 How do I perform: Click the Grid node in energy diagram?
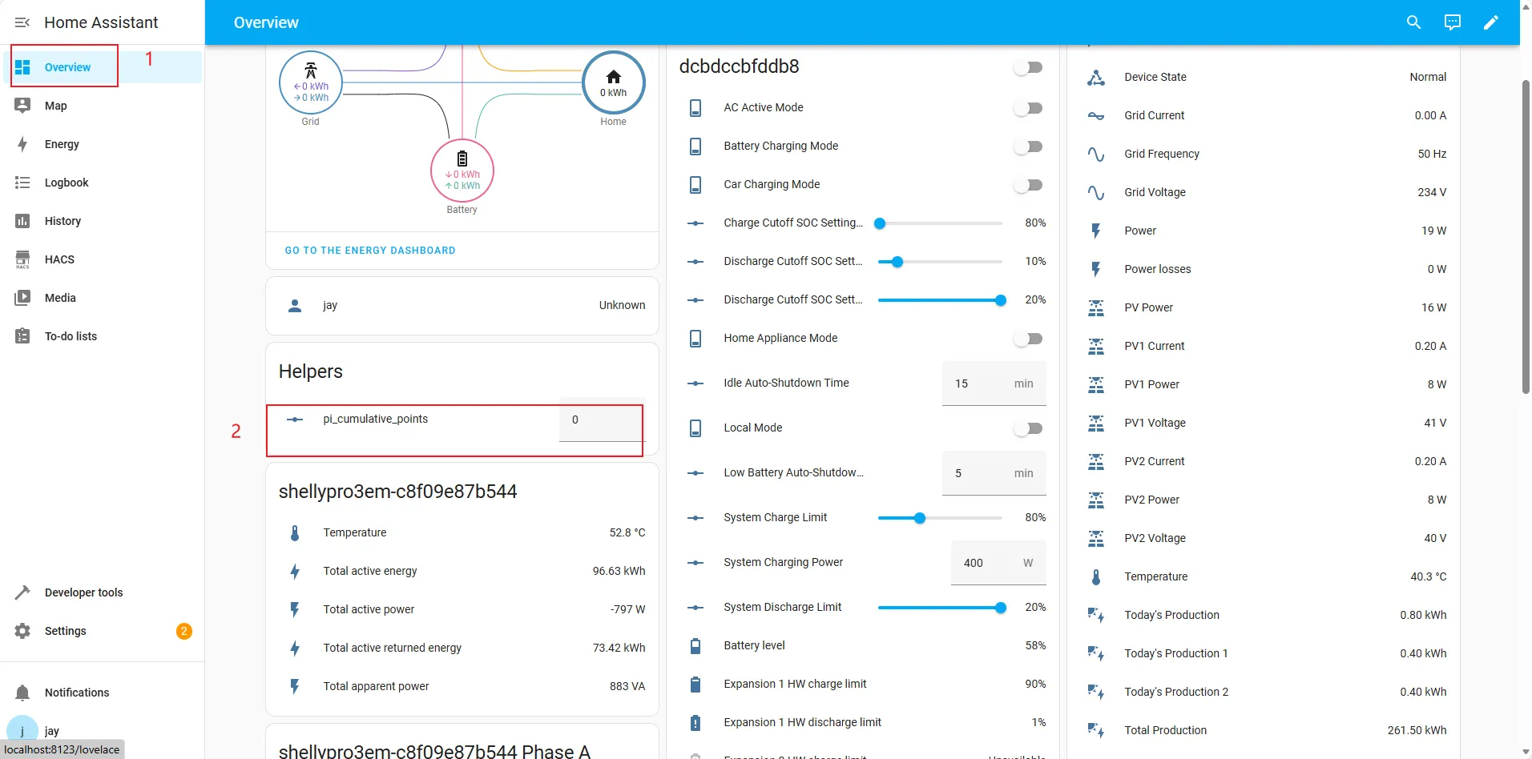311,83
